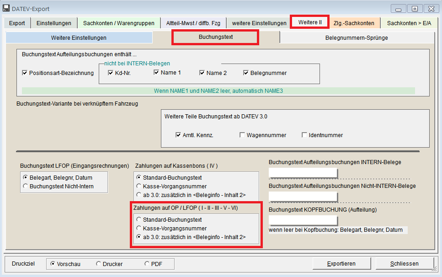Image resolution: width=442 pixels, height=277 pixels.
Task: Click the 'Wenn NAME1 und NAME2 leer' hint text
Action: pyautogui.click(x=218, y=91)
